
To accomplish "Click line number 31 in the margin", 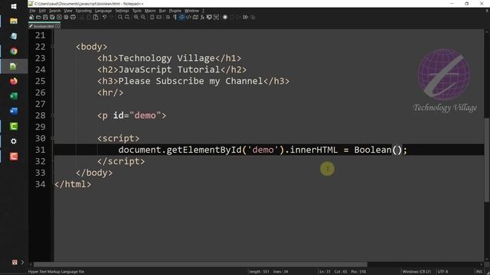I will point(41,150).
